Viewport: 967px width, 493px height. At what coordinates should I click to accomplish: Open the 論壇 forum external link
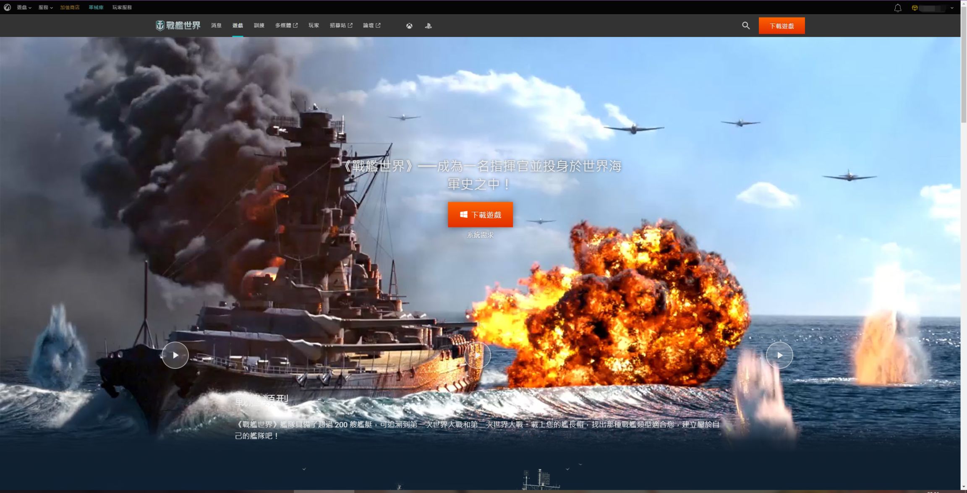point(371,26)
